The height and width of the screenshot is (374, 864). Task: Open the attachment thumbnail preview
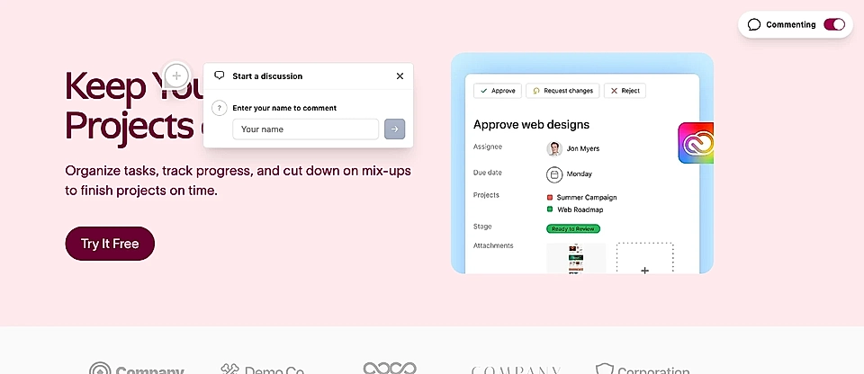576,258
